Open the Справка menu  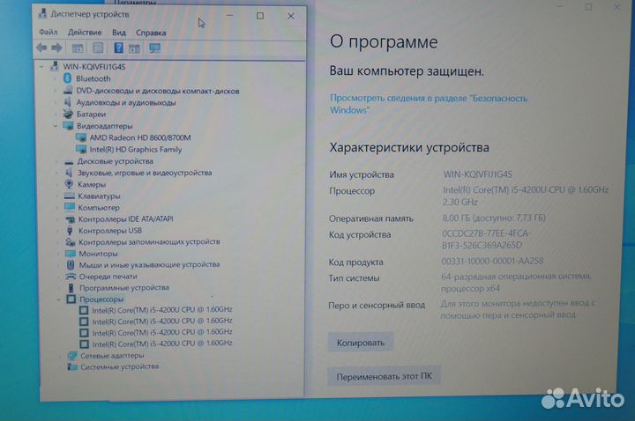pyautogui.click(x=151, y=33)
